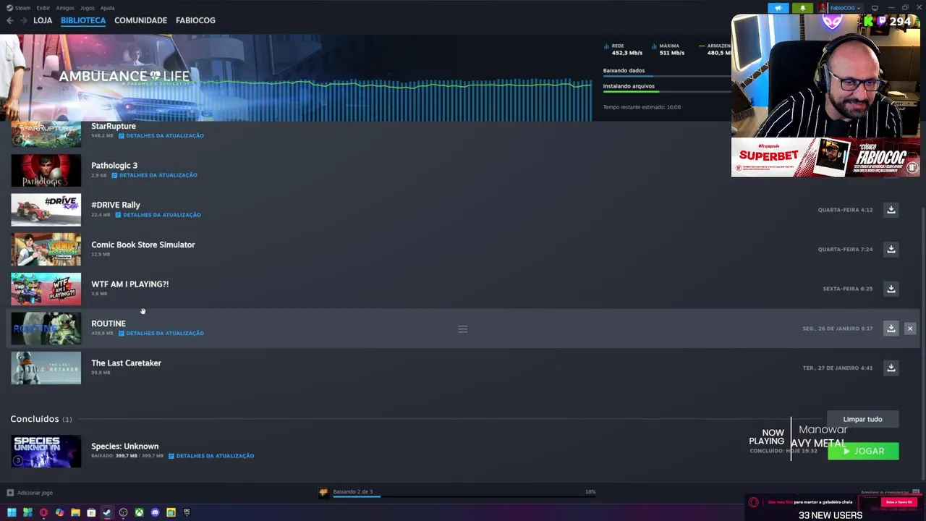Open Species: Unknown update details link
The image size is (926, 521).
pyautogui.click(x=211, y=456)
